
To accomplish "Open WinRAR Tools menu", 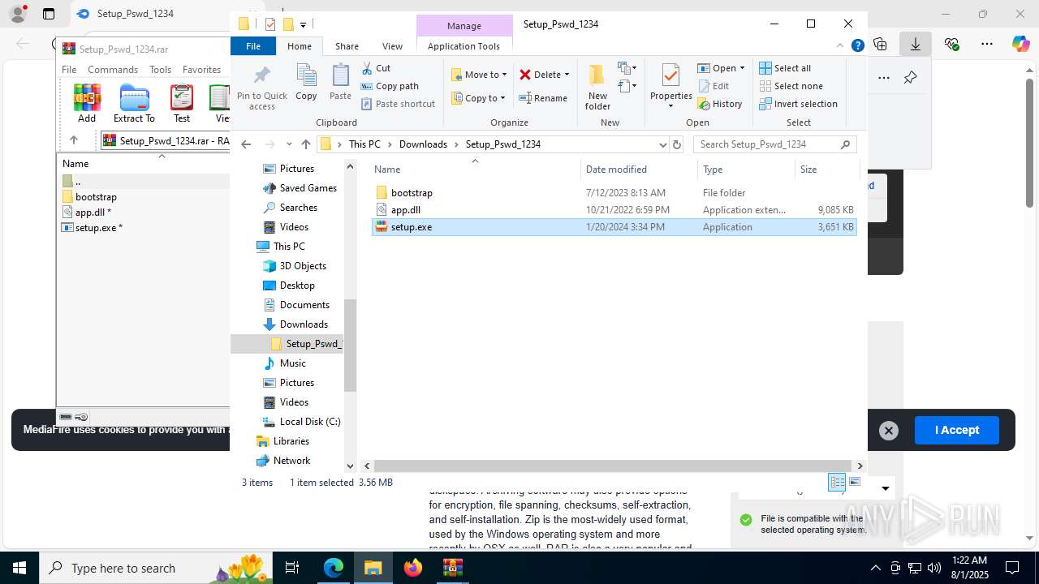I will [160, 70].
